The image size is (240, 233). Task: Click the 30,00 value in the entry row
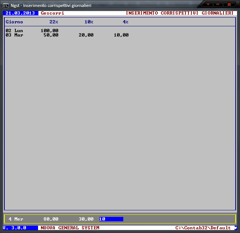[x=86, y=219]
